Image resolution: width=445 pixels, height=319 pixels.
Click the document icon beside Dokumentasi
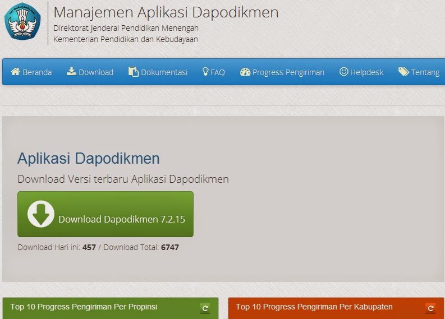[x=134, y=72]
